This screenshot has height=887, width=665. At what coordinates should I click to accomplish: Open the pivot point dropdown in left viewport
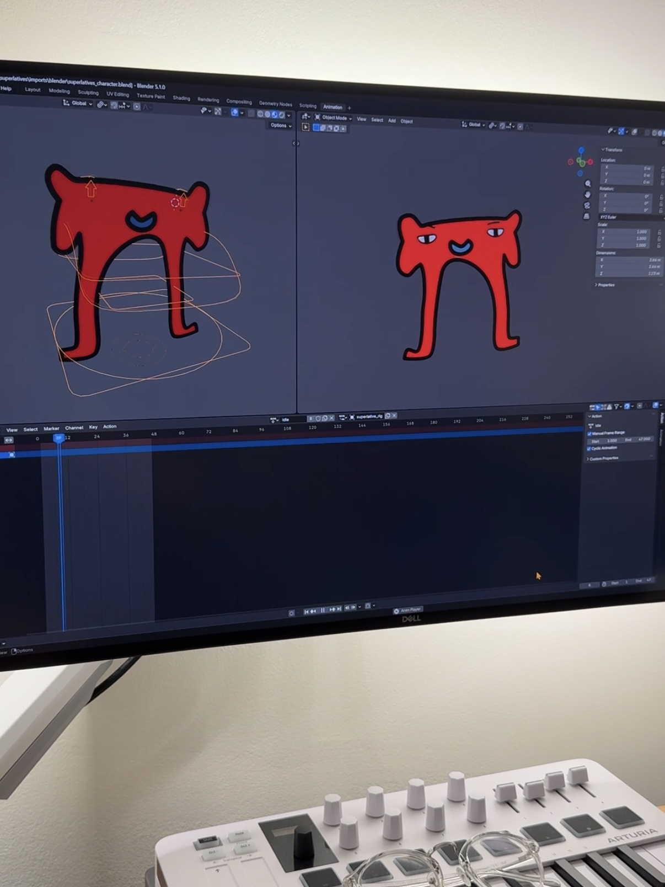(101, 104)
